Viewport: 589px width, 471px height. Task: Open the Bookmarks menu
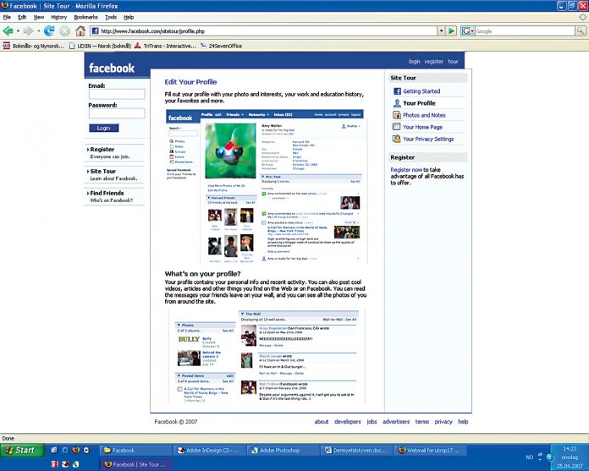pyautogui.click(x=85, y=17)
